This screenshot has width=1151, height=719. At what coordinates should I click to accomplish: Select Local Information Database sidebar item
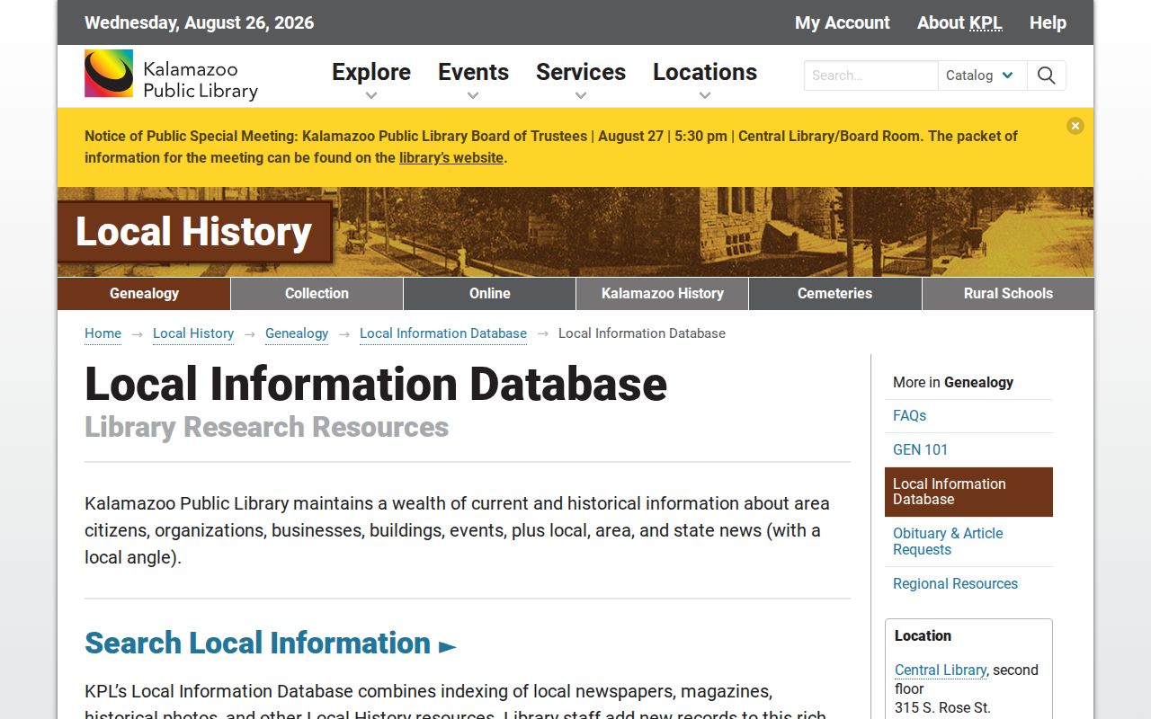tap(968, 492)
